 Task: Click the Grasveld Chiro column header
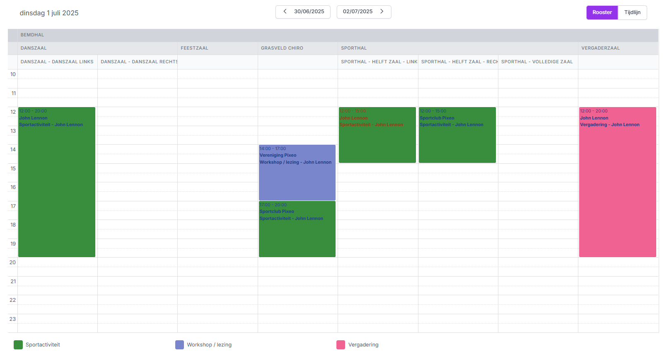tap(282, 48)
